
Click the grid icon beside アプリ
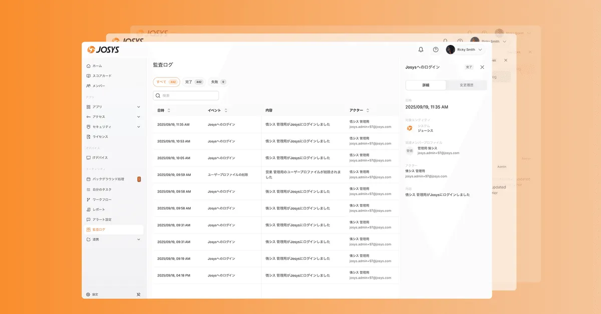pos(88,107)
